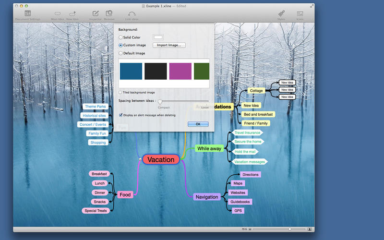This screenshot has height=240, width=384.
Task: Open the Styles panel
Action: (281, 14)
